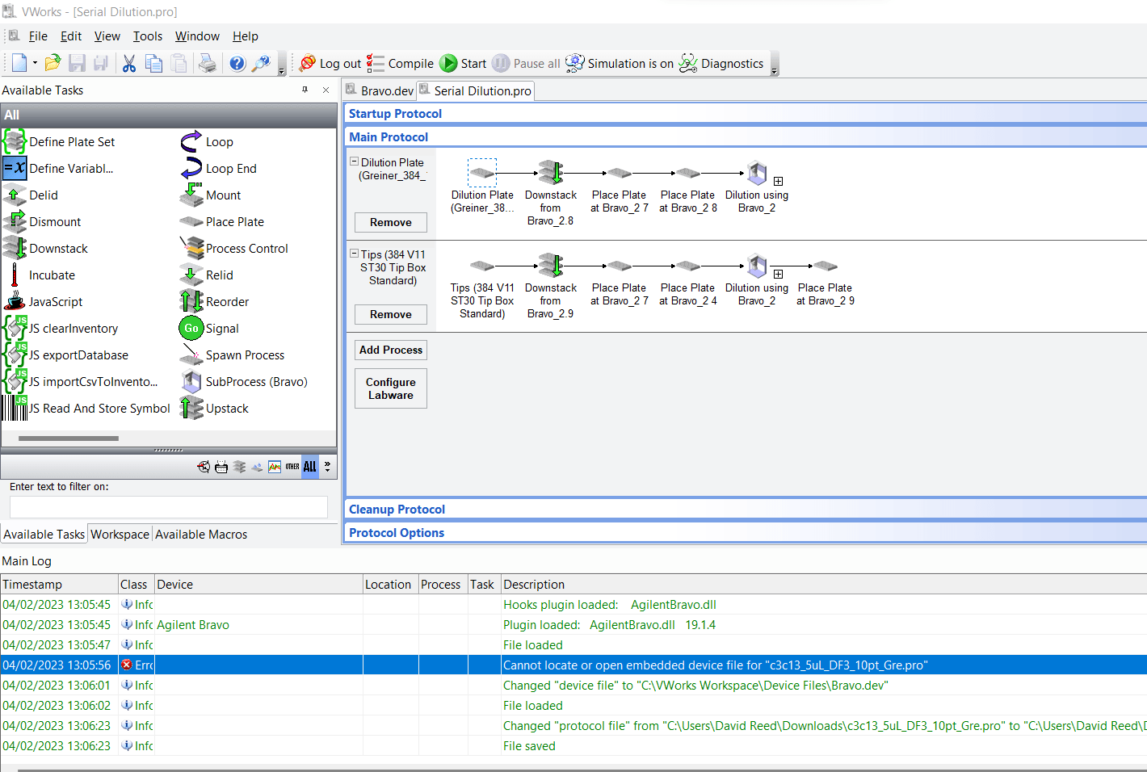Select the JS clearInventory task
1147x772 pixels.
(x=61, y=329)
